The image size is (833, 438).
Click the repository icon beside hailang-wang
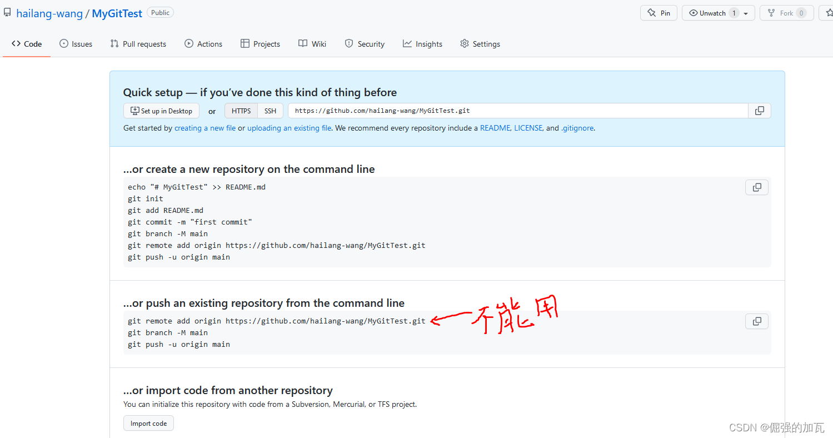[7, 13]
